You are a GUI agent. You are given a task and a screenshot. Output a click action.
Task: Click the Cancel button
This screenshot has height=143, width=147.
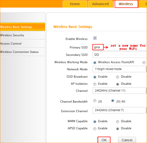pos(127,140)
